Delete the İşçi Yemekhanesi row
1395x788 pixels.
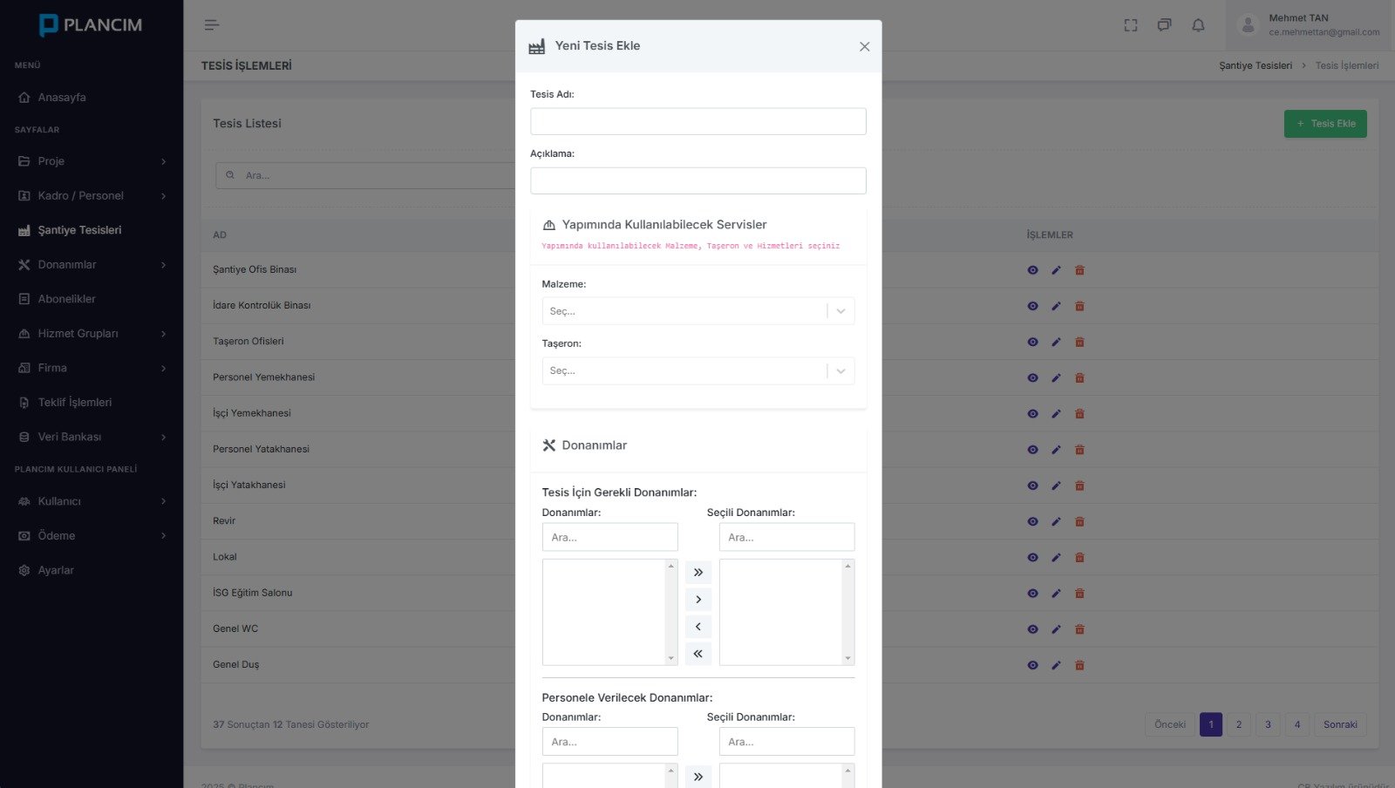[1079, 413]
